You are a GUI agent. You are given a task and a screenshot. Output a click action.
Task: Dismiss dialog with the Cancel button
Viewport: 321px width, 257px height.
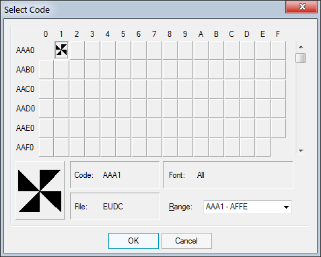pos(186,241)
